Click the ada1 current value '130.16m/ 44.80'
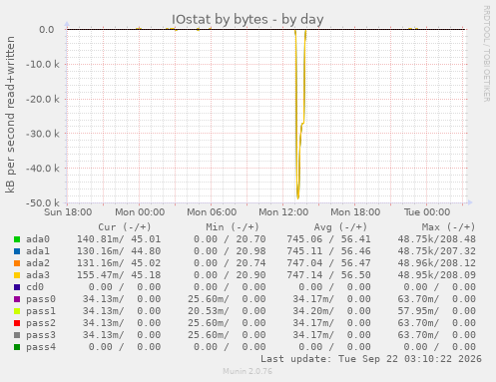This screenshot has height=382, width=496. 119,251
